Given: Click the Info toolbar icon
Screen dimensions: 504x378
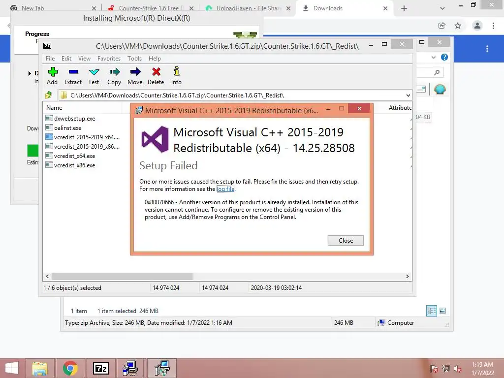Looking at the screenshot, I should click(x=176, y=76).
